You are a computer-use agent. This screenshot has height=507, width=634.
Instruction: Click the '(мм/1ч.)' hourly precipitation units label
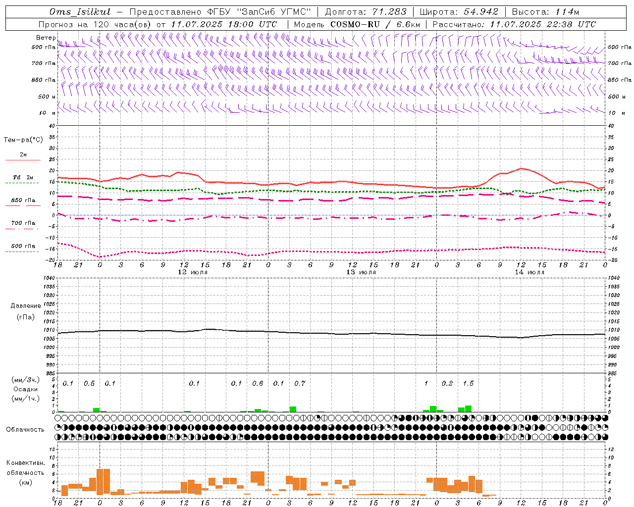click(26, 399)
